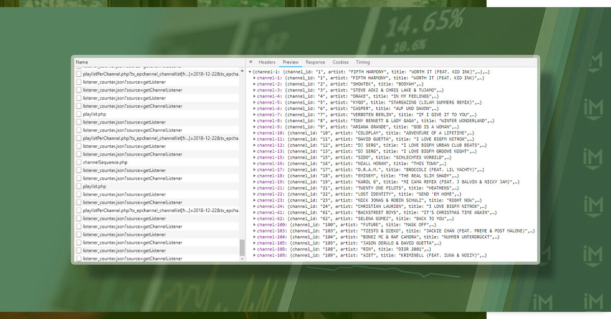Switch to the Headers tab

(x=267, y=62)
